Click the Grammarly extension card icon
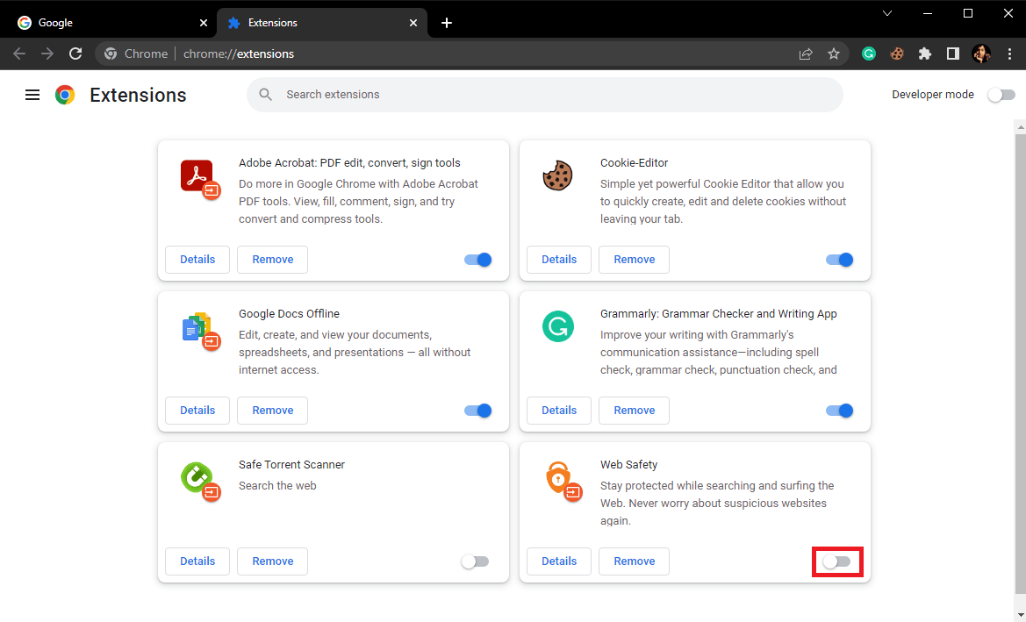Viewport: 1026px width, 622px height. 558,326
